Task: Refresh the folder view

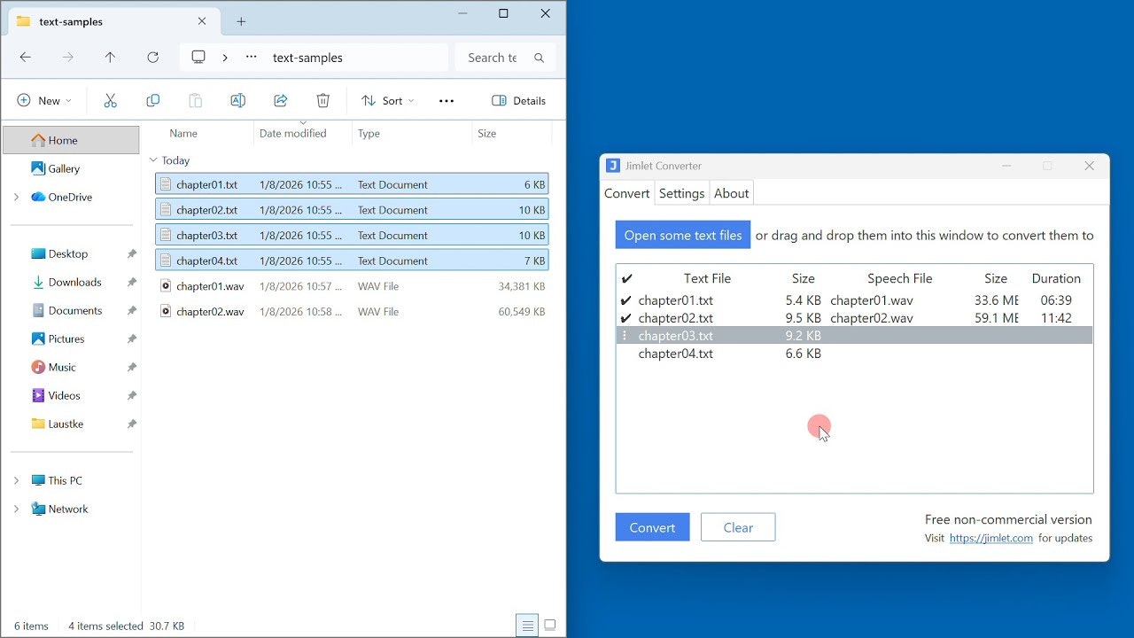Action: click(152, 57)
